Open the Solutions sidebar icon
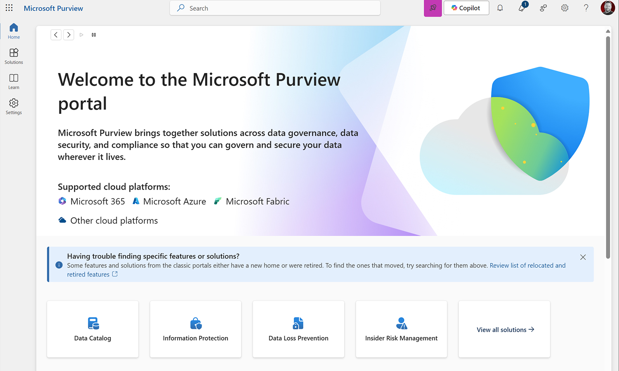 coord(14,56)
